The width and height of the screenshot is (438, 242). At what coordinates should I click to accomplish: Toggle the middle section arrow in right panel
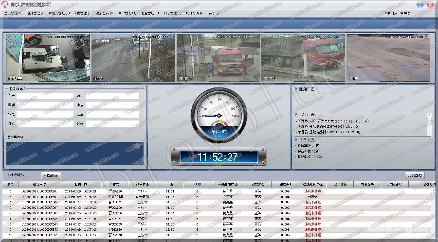[296, 114]
